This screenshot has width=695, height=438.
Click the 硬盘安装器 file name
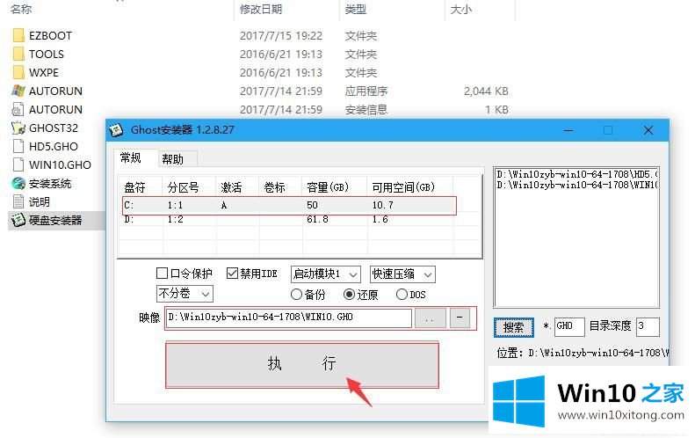click(55, 221)
